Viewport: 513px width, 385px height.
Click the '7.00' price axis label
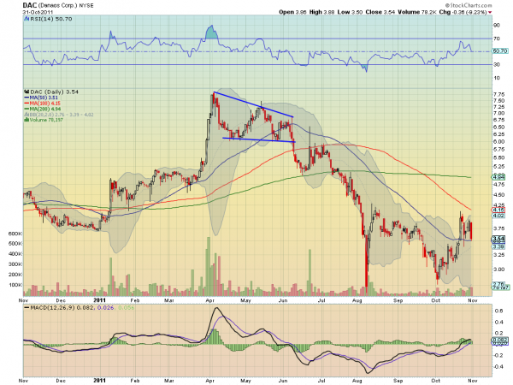pyautogui.click(x=498, y=113)
